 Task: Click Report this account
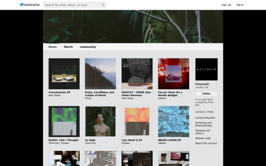(206, 143)
